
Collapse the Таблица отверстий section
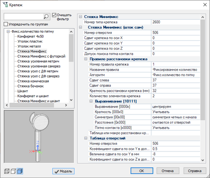point(86,138)
